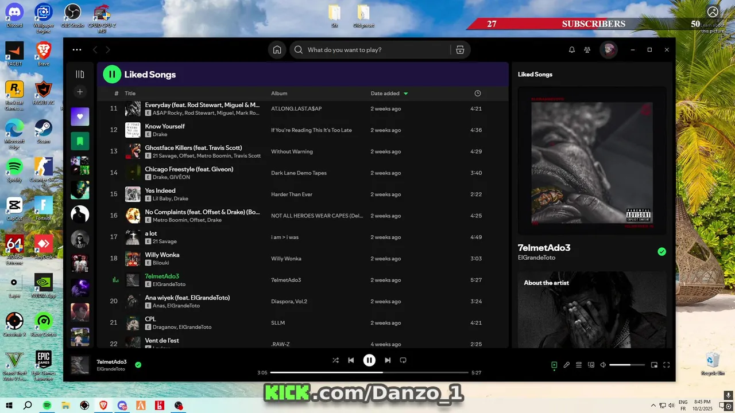Image resolution: width=735 pixels, height=413 pixels.
Task: Open the Browse icon in search bar
Action: pyautogui.click(x=460, y=50)
